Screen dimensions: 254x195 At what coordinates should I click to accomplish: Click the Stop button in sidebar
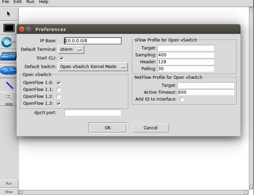click(x=9, y=192)
